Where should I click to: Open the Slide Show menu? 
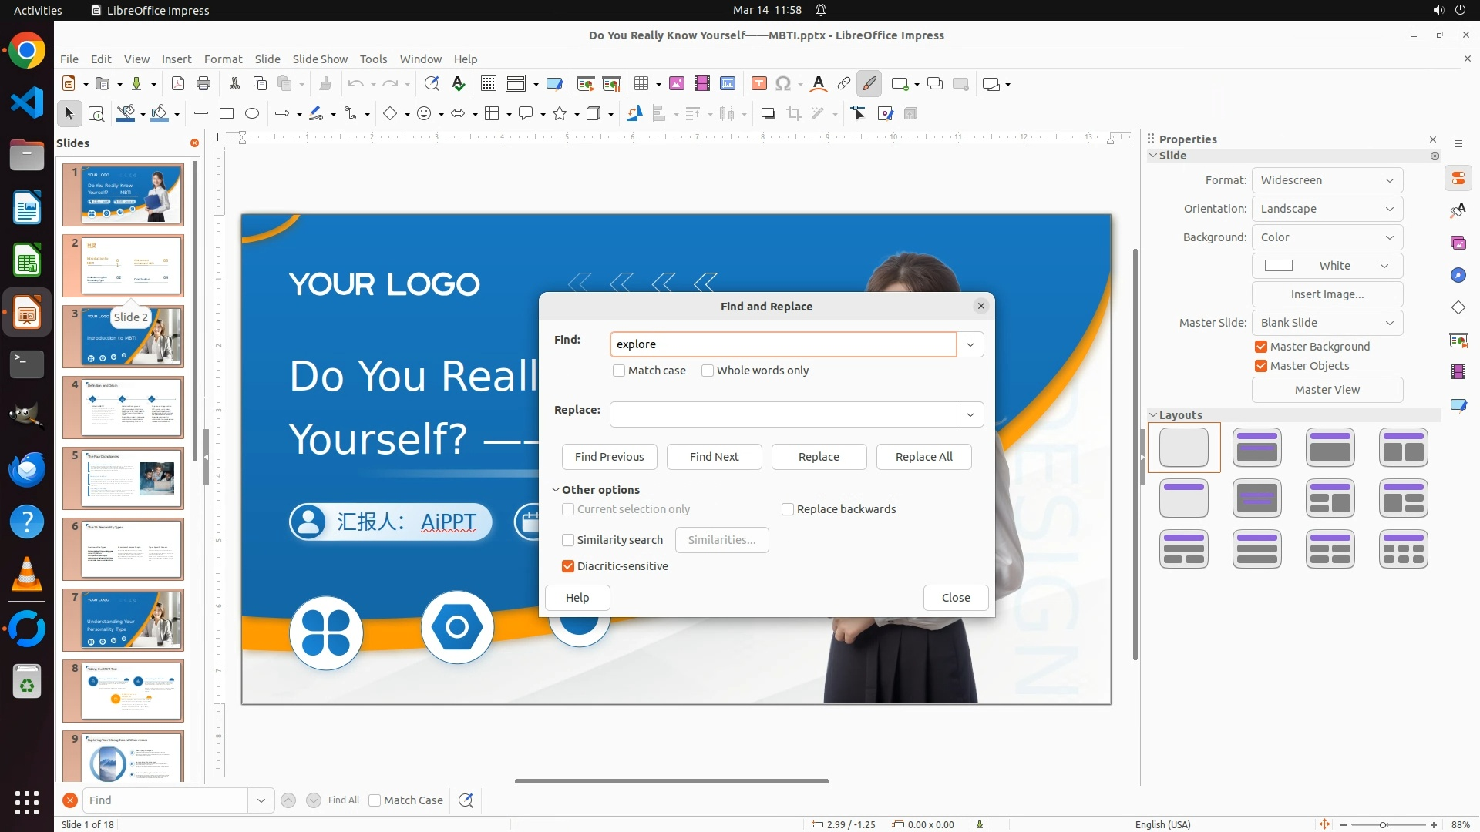tap(320, 59)
